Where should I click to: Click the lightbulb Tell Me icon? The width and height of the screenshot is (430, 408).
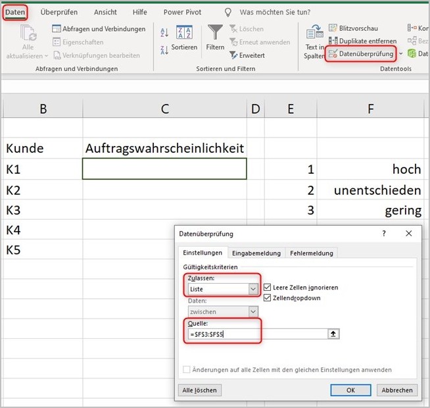(228, 13)
